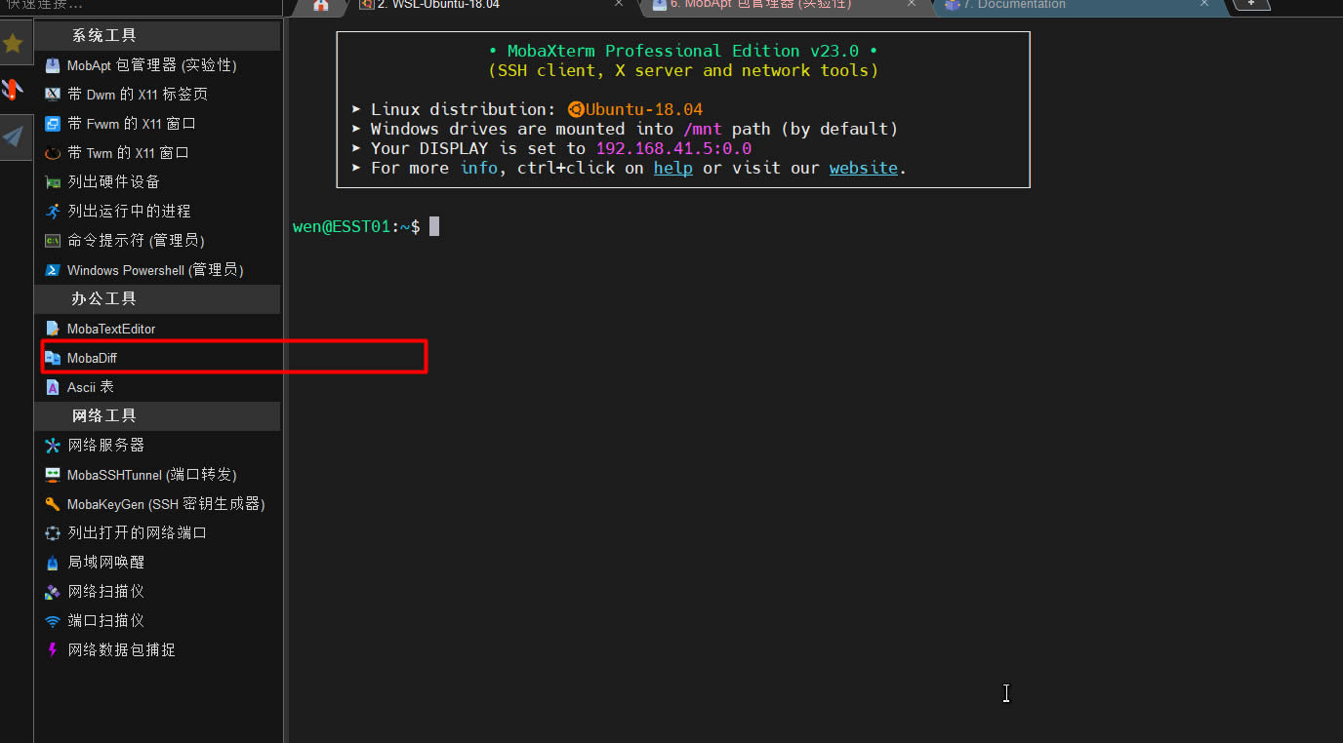Open the MobaDiff tool
The height and width of the screenshot is (743, 1343).
click(92, 358)
